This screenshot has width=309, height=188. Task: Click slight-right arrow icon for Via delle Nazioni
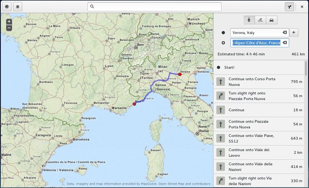pyautogui.click(x=221, y=181)
